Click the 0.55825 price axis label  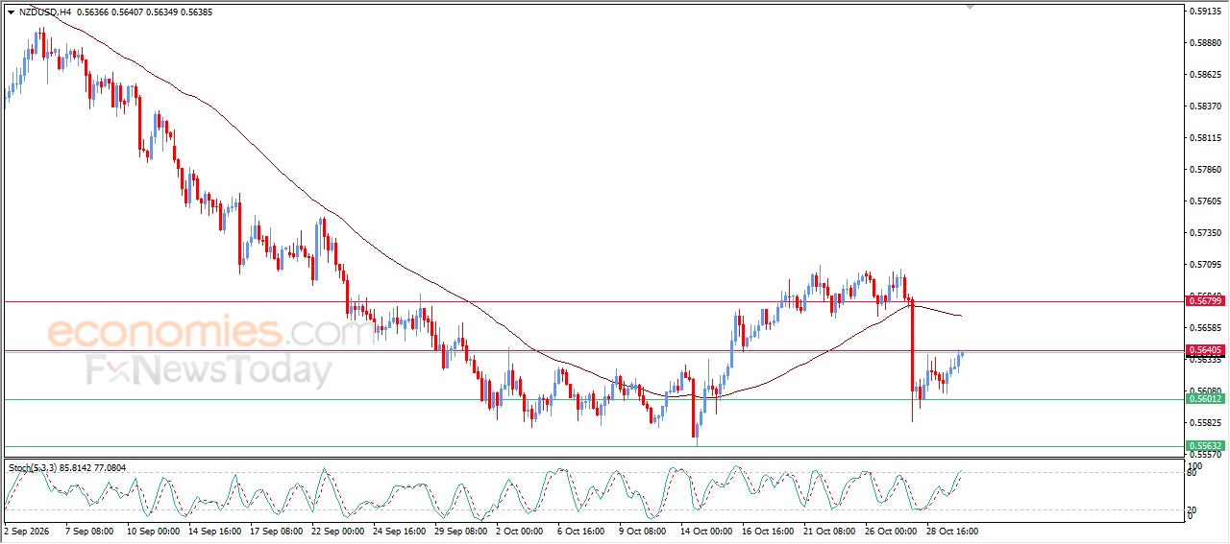(1207, 423)
